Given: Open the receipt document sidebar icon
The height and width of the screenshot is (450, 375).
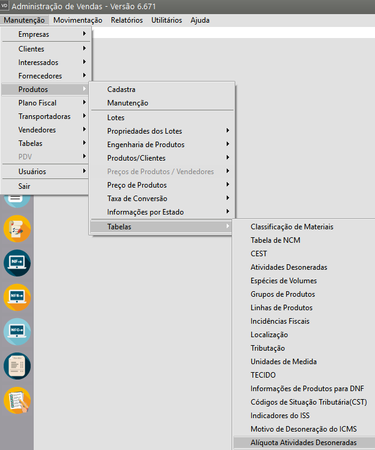Looking at the screenshot, I should click(17, 366).
